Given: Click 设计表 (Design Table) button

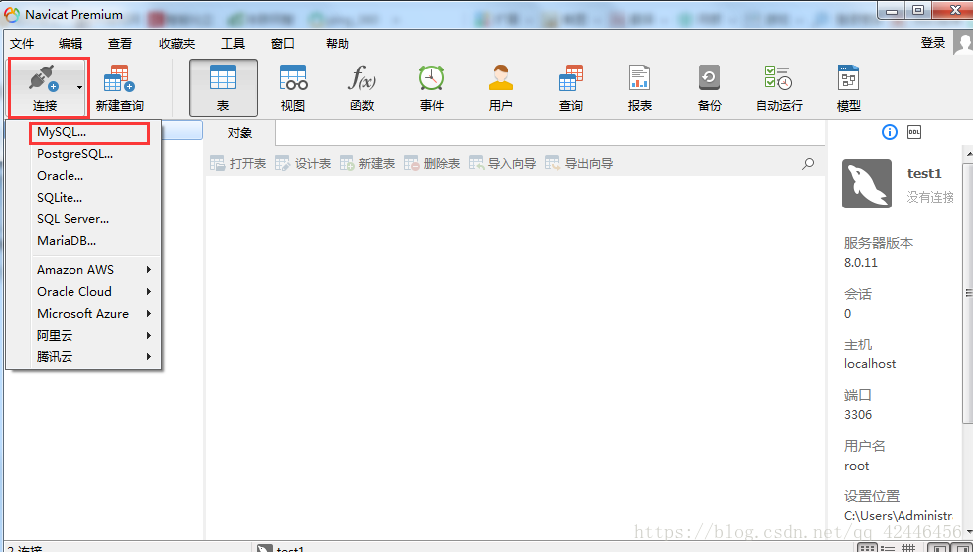Looking at the screenshot, I should click(303, 163).
